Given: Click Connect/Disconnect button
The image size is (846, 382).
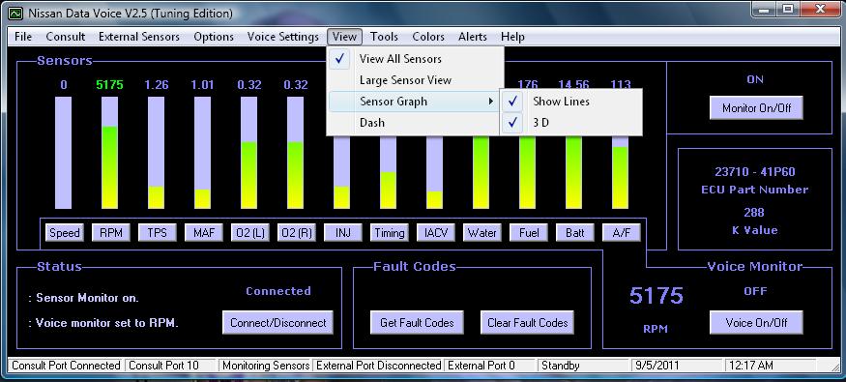Looking at the screenshot, I should 277,323.
